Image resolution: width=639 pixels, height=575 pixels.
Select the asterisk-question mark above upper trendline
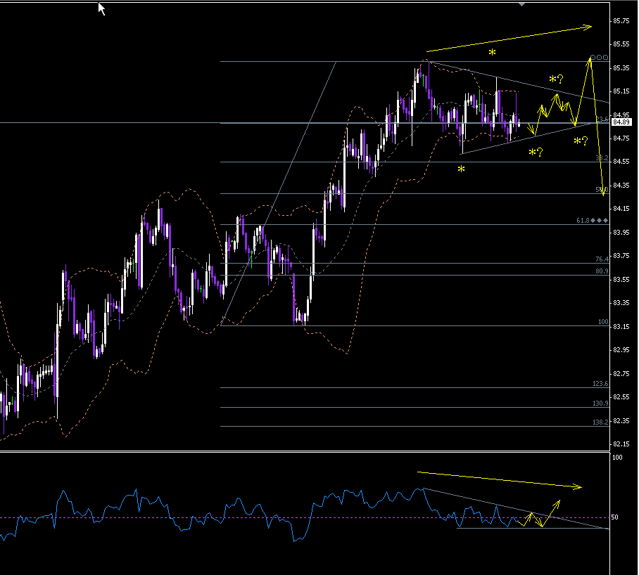pyautogui.click(x=556, y=80)
